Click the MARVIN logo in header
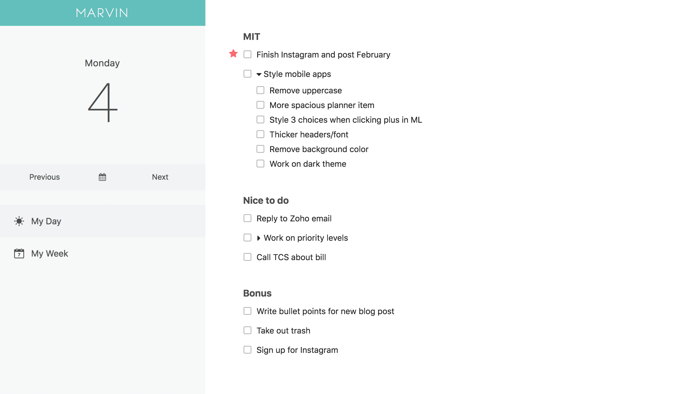This screenshot has width=675, height=394. [x=102, y=13]
